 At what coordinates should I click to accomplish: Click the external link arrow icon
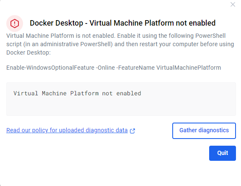point(132,131)
